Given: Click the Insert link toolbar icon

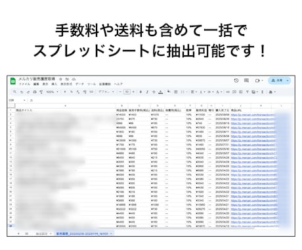Looking at the screenshot, I should (228, 92).
